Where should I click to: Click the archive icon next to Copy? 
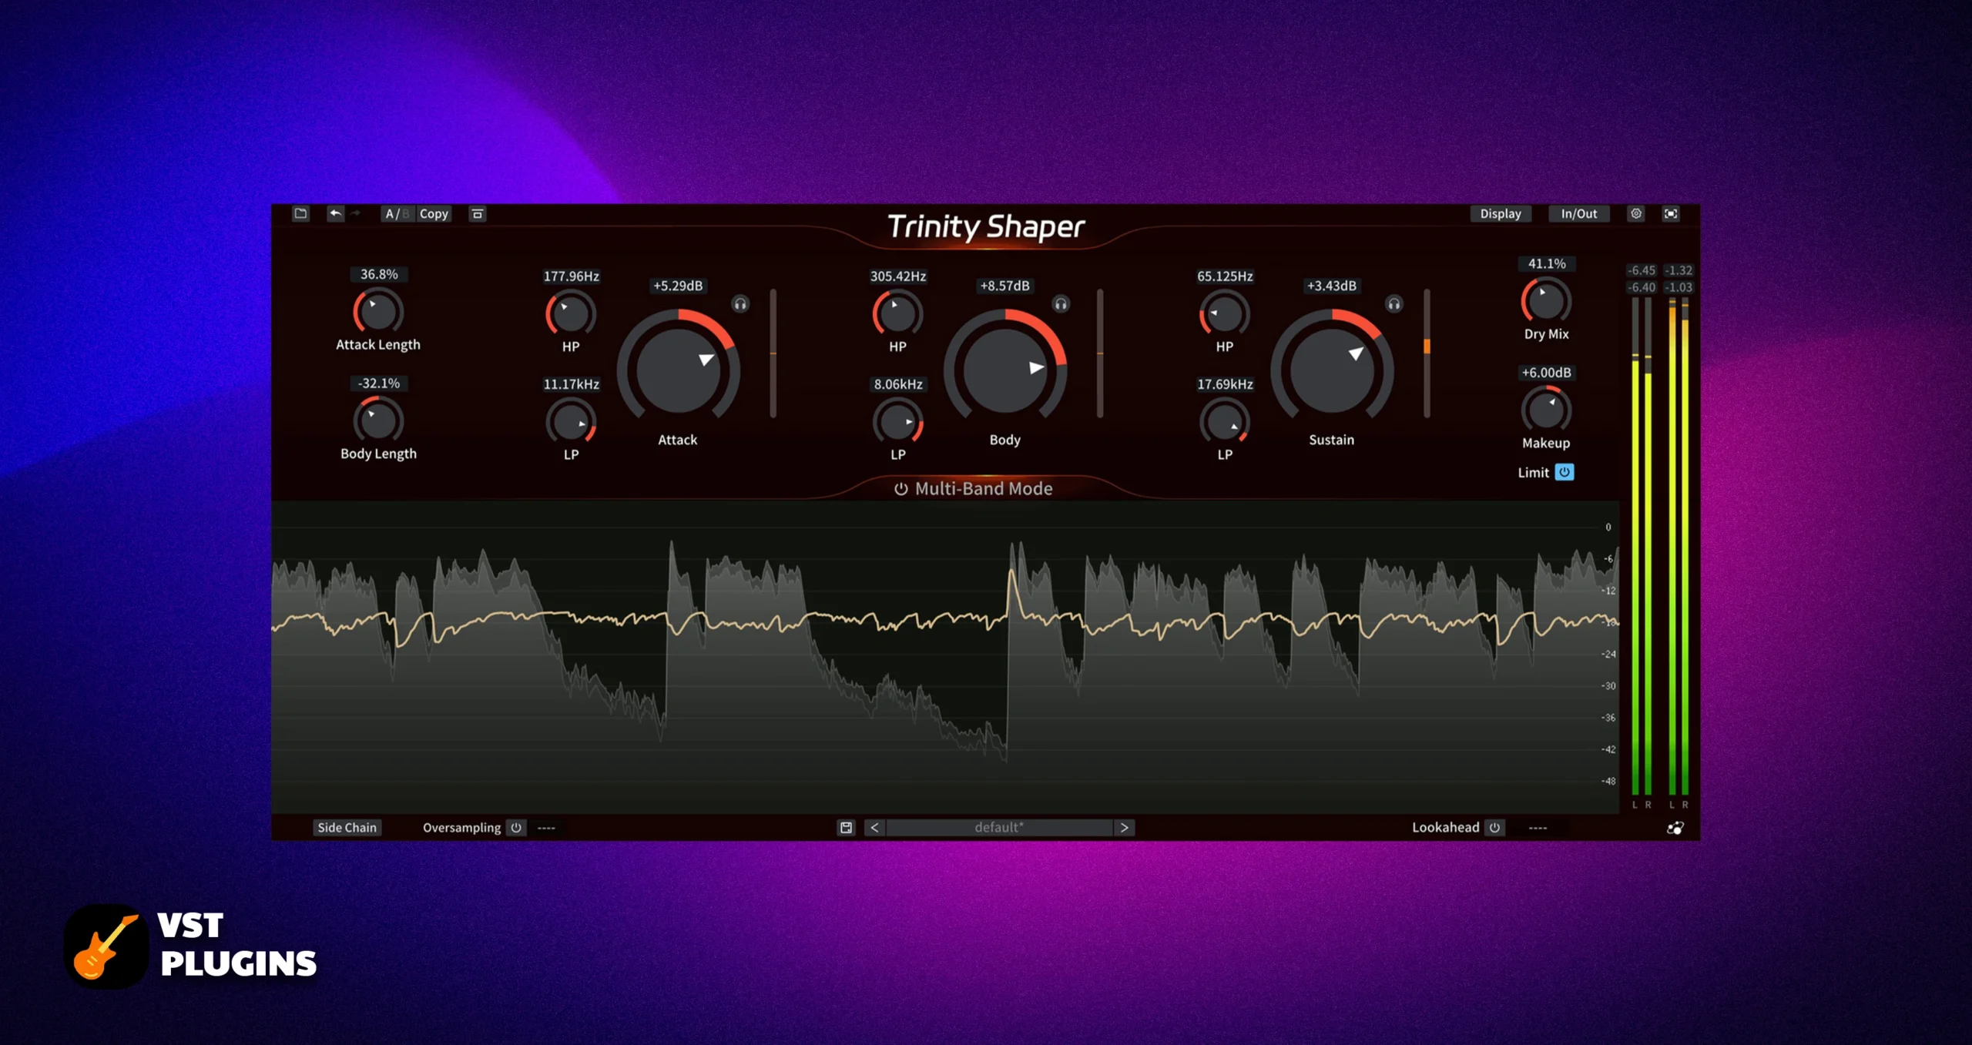tap(477, 214)
